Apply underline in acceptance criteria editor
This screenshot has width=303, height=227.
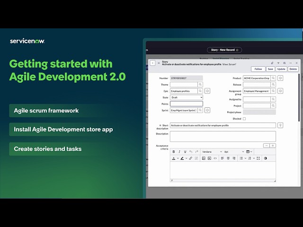click(185, 152)
